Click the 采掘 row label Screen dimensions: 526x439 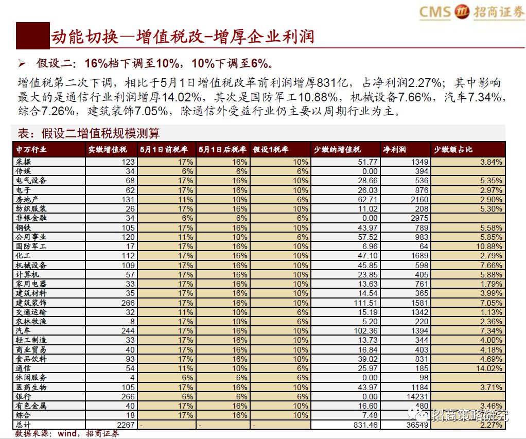pyautogui.click(x=23, y=162)
